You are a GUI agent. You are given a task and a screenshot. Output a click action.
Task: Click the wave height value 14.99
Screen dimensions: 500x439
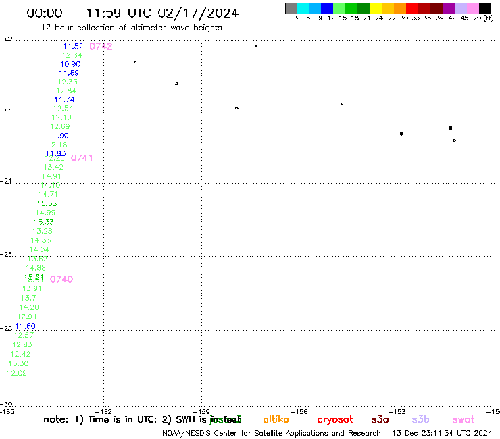pyautogui.click(x=45, y=213)
